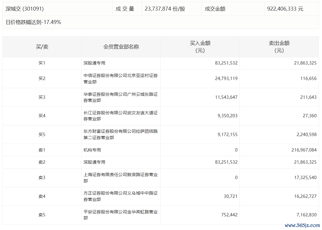This screenshot has height=230, width=322.
Task: Click the 成交金额 value 922,406,333 元
Action: (x=285, y=9)
